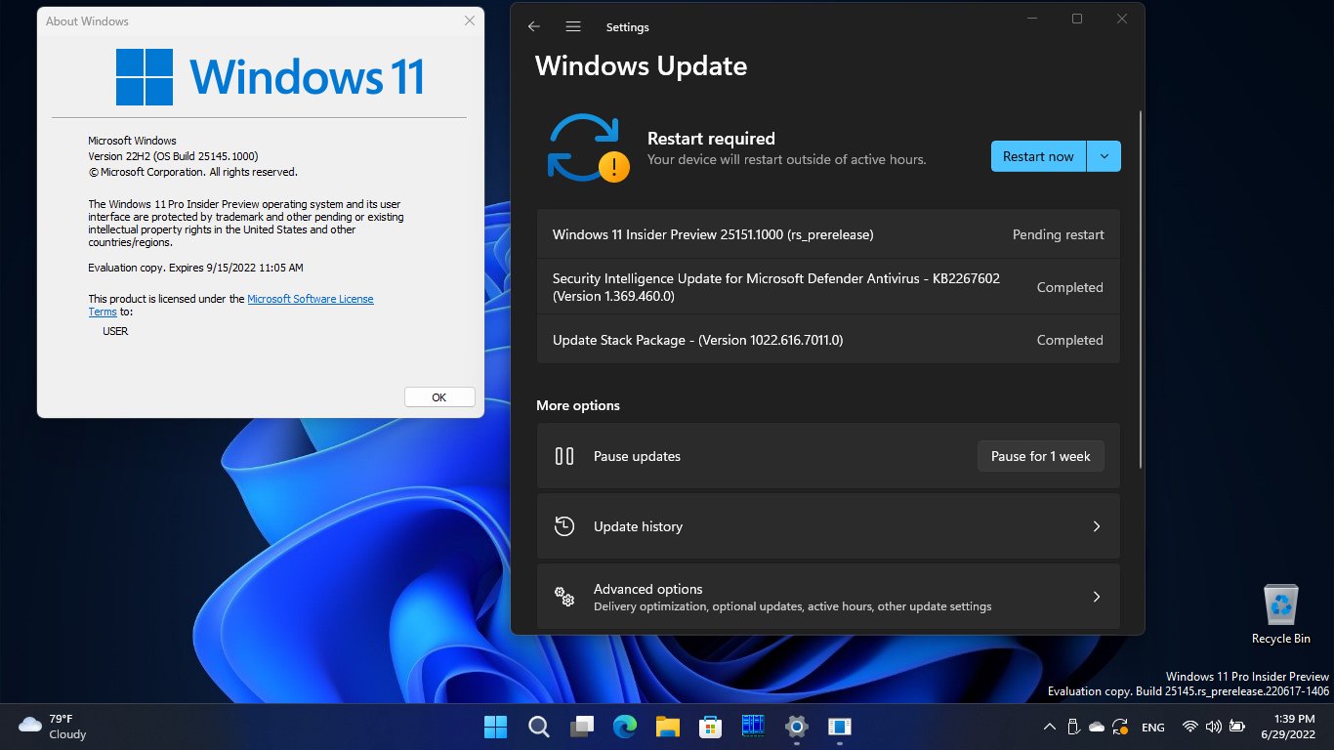Click the battery icon in the system tray
The height and width of the screenshot is (750, 1334).
tap(1237, 727)
